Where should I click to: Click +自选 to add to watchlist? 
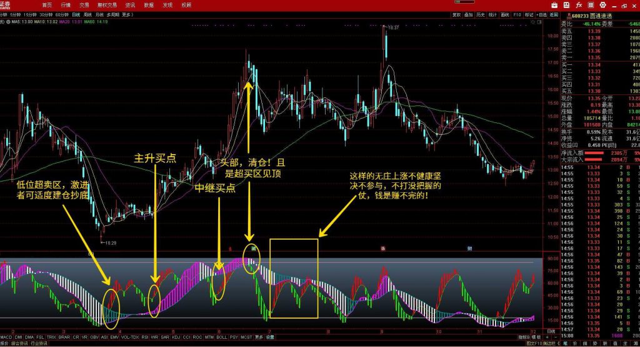pos(541,14)
